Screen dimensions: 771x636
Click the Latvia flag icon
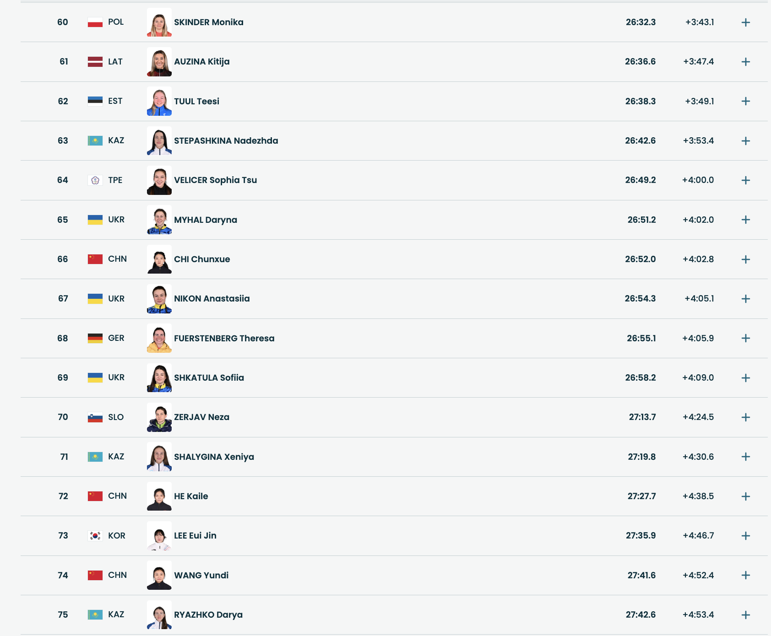95,62
